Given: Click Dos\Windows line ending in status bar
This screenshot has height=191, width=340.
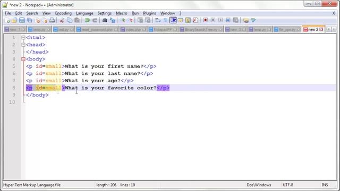Looking at the screenshot, I should coord(259,185).
